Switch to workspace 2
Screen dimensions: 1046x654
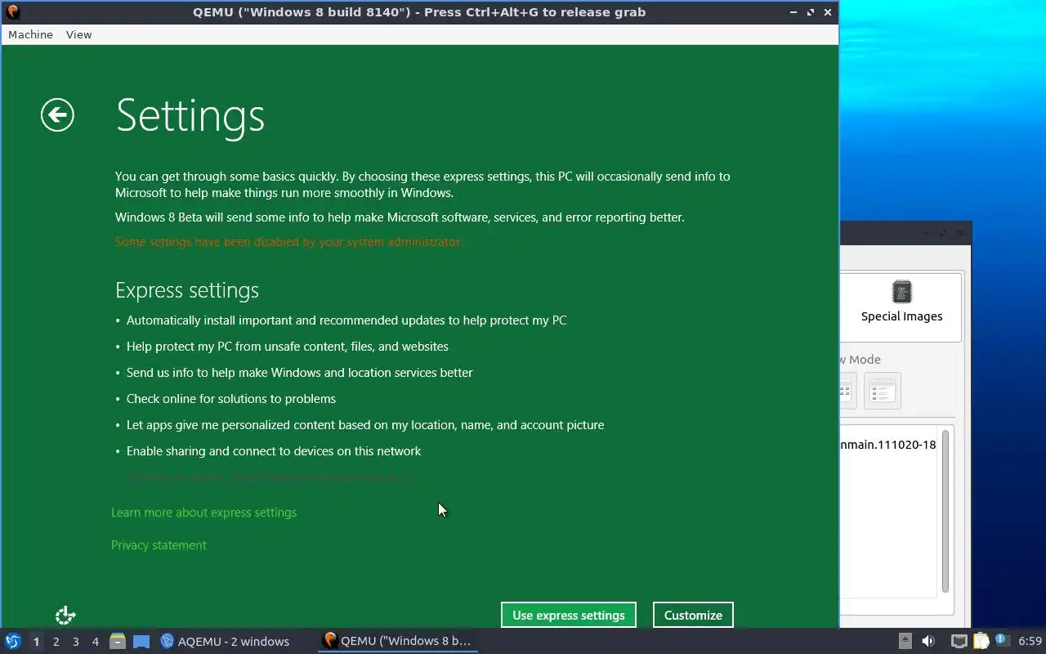click(56, 642)
